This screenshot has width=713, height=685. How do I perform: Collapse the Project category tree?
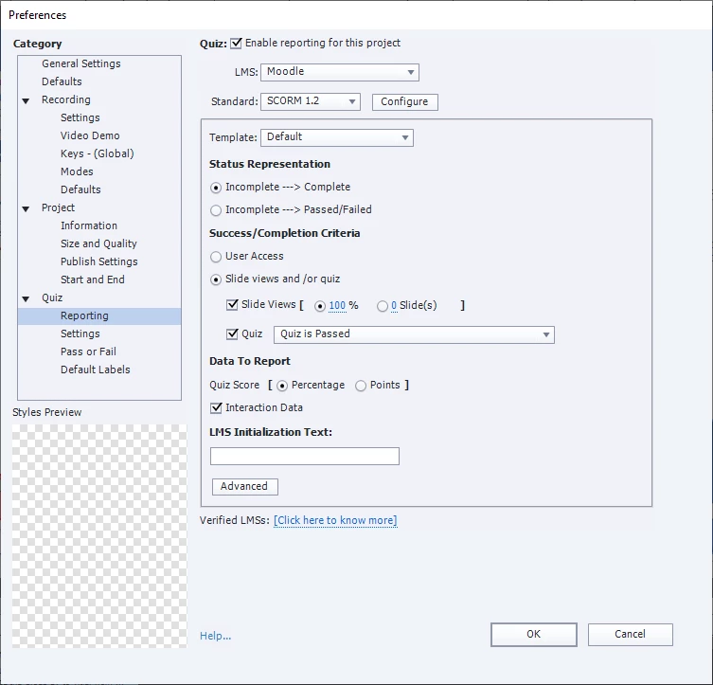[x=26, y=208]
